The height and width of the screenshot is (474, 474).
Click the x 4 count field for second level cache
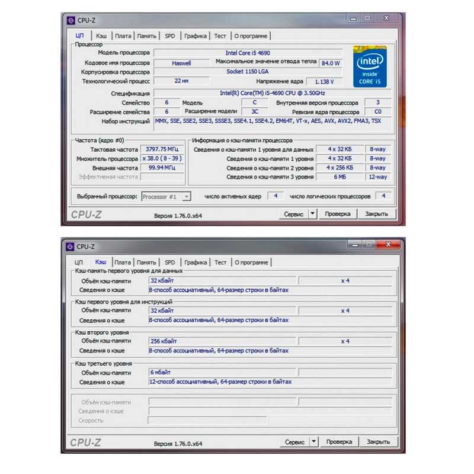click(345, 341)
